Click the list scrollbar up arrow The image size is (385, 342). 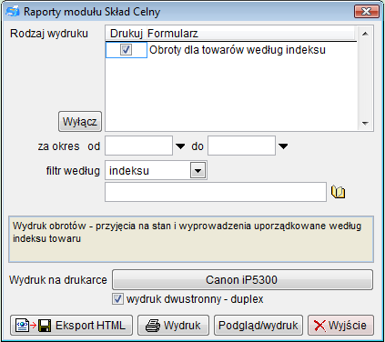coord(365,34)
